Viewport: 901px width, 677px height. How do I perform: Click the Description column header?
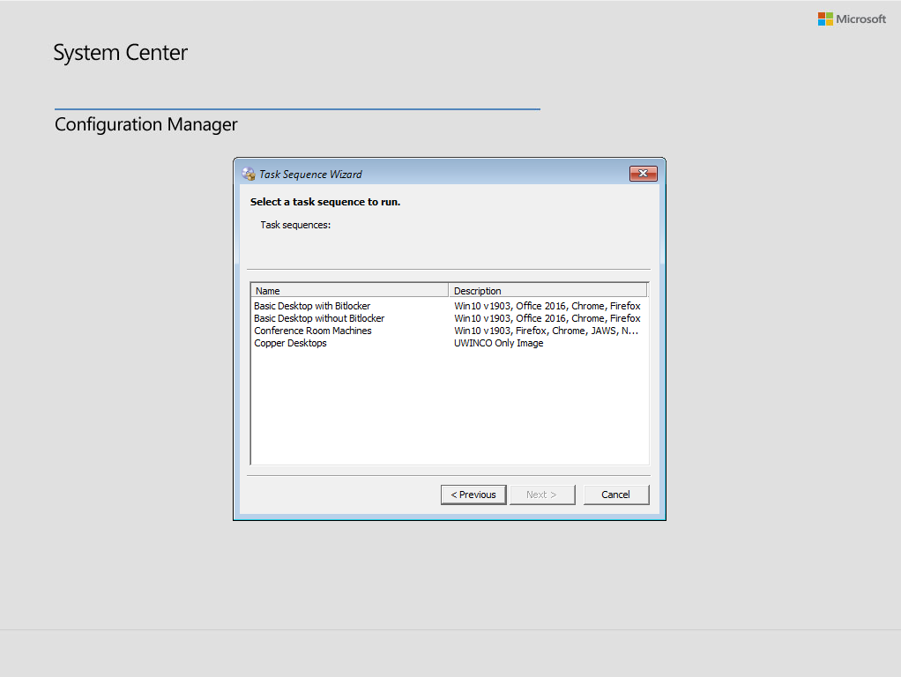point(547,290)
